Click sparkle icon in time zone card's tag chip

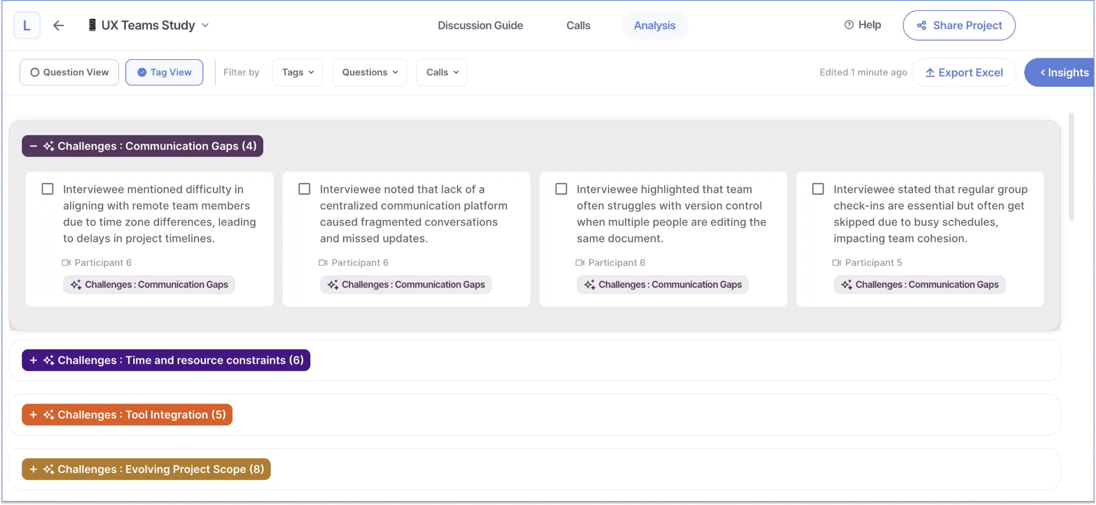click(76, 285)
